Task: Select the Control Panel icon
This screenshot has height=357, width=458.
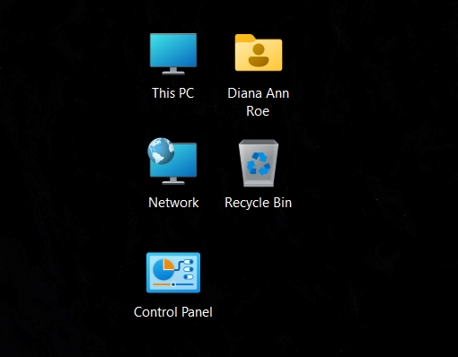Action: coord(173,273)
